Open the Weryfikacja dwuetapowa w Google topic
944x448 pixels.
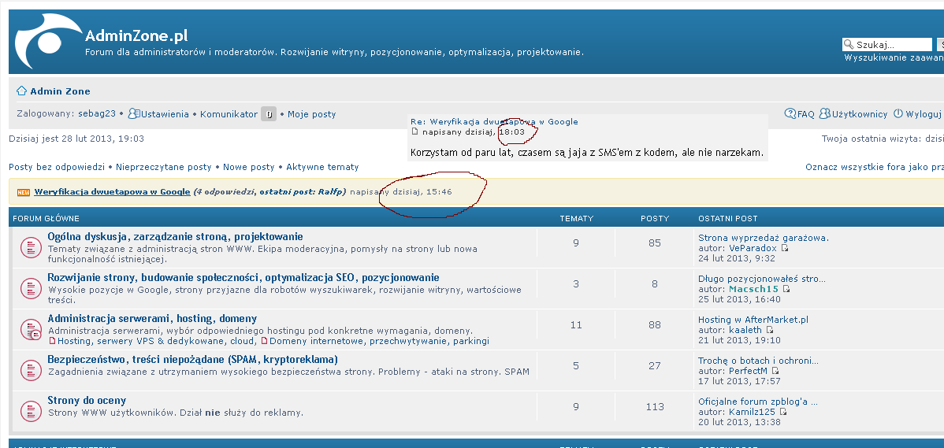click(x=112, y=191)
